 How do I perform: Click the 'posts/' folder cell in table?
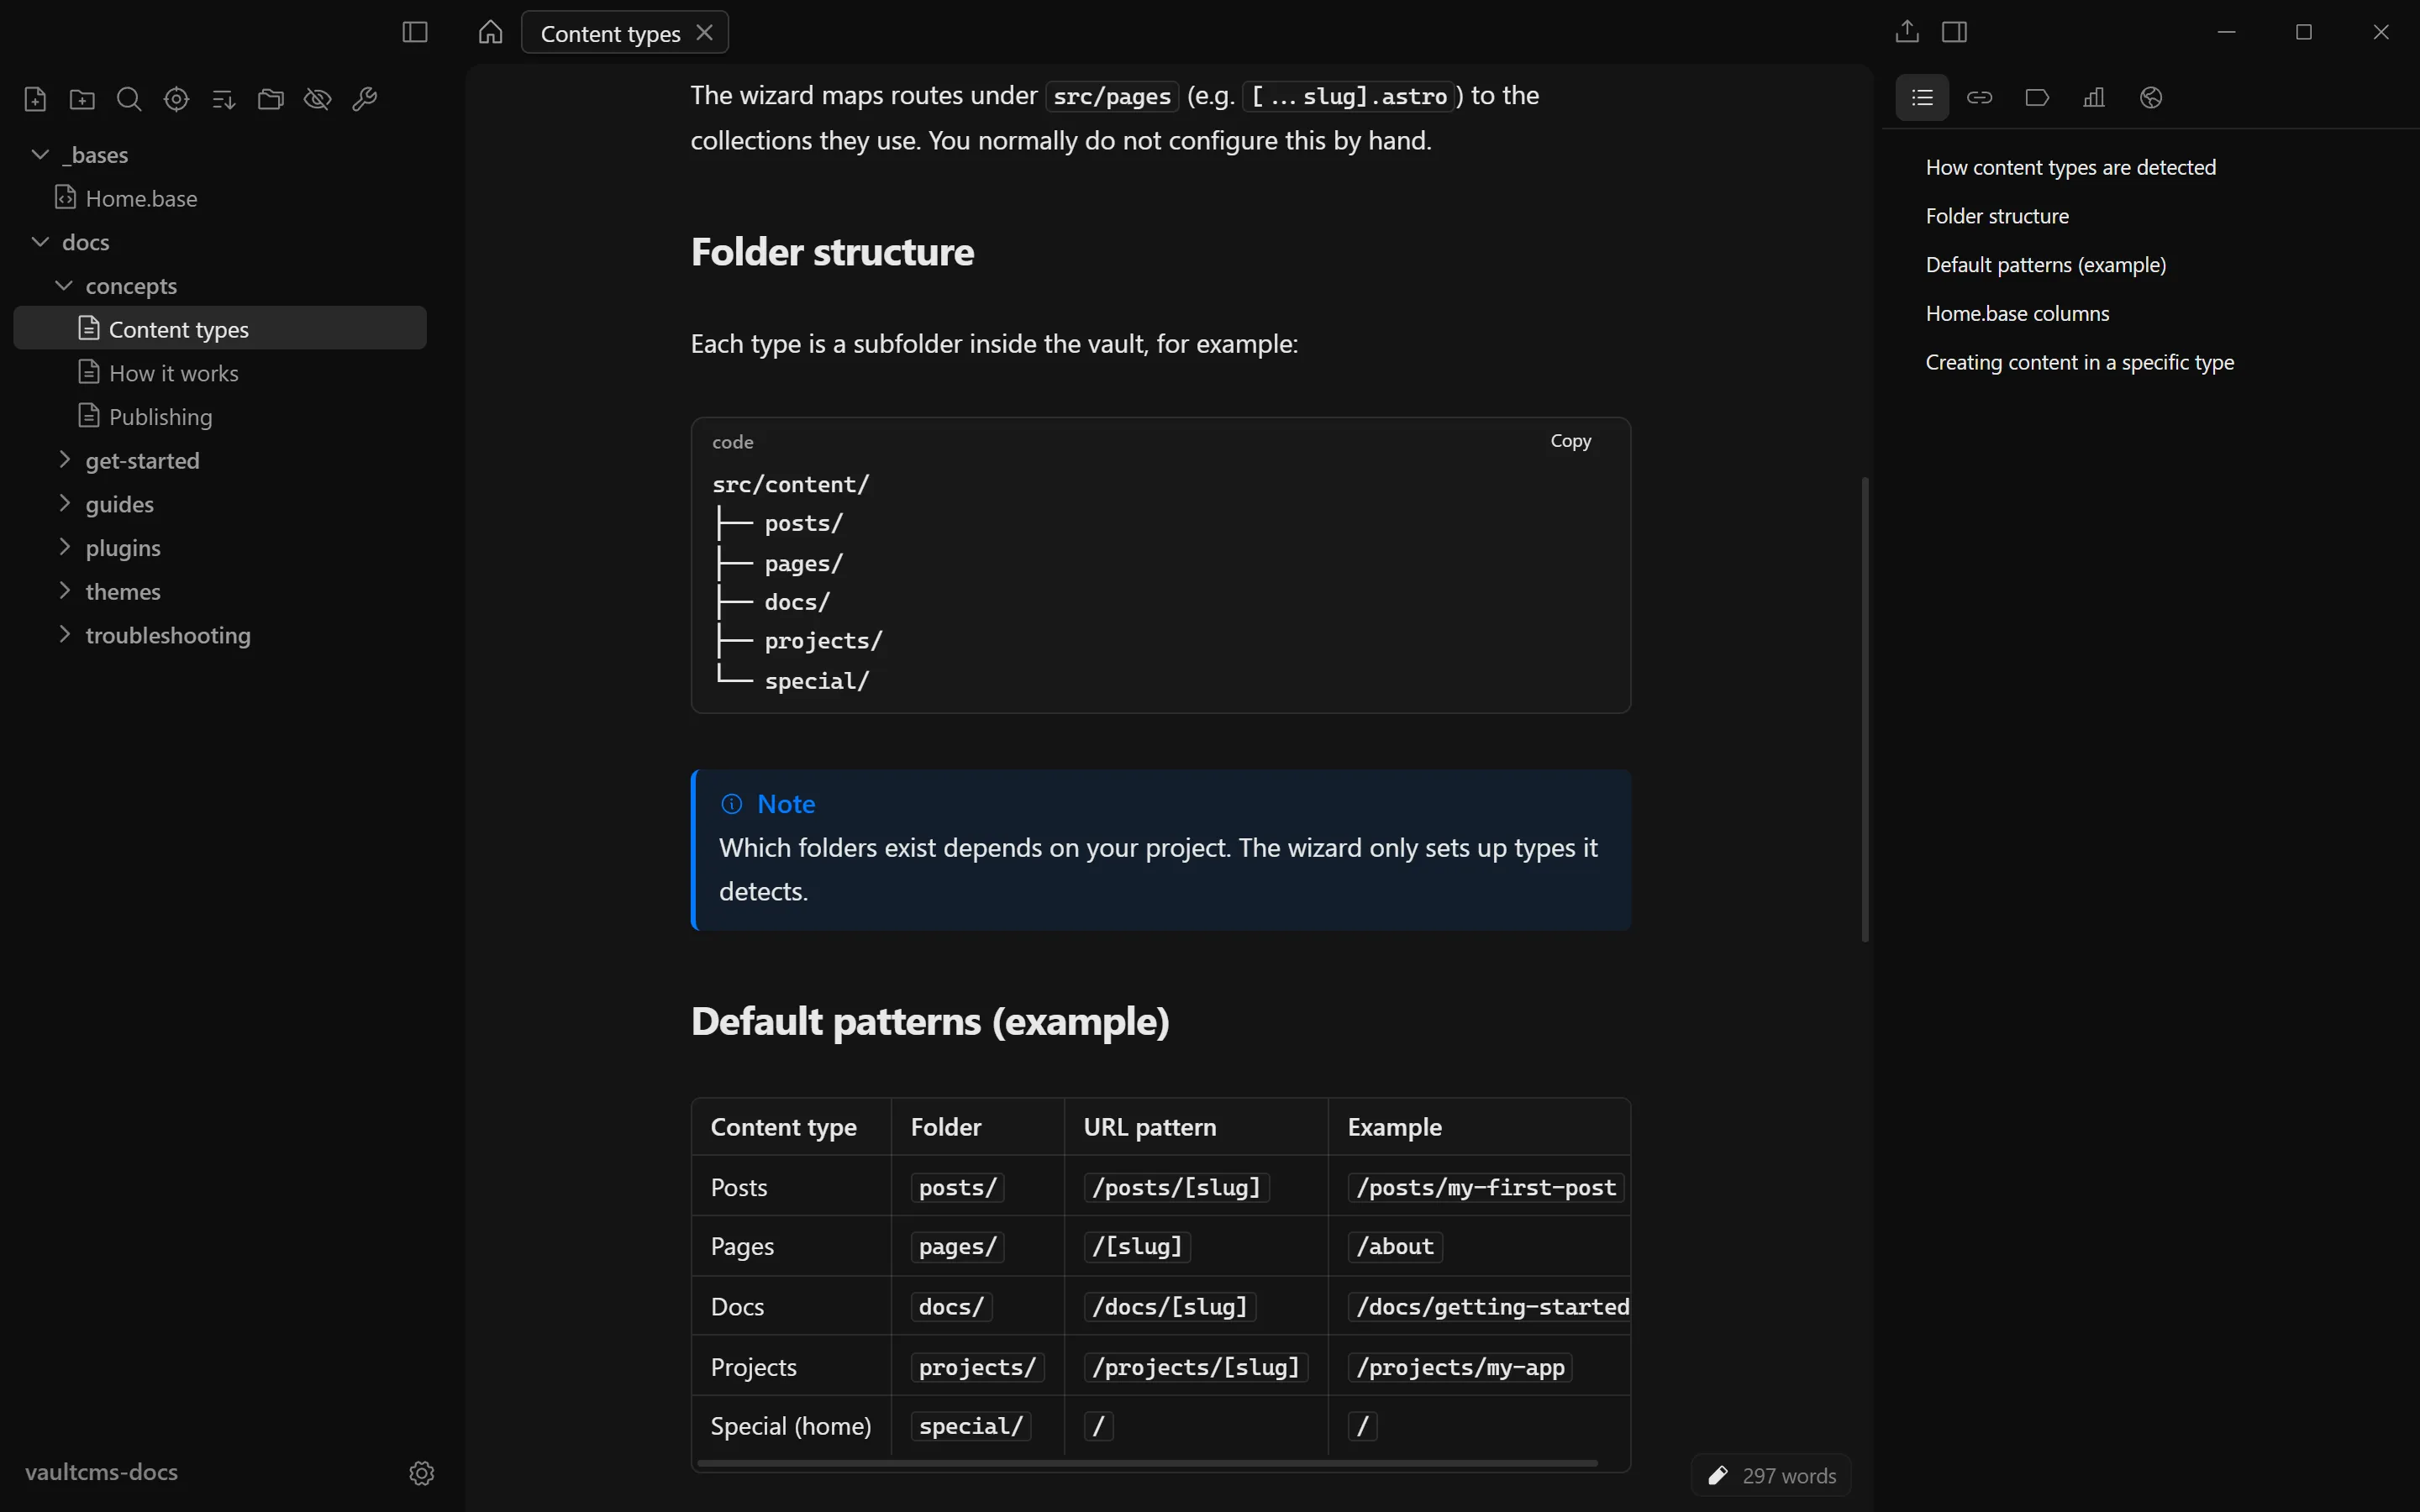pyautogui.click(x=957, y=1187)
